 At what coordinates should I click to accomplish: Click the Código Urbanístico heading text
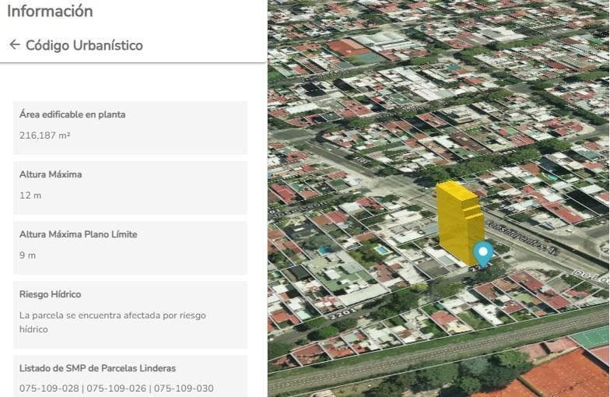point(84,45)
